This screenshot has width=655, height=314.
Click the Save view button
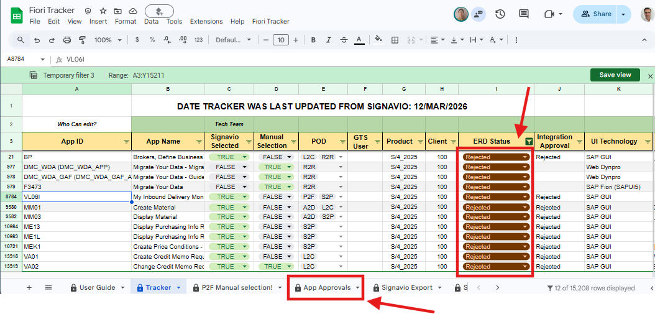point(615,75)
